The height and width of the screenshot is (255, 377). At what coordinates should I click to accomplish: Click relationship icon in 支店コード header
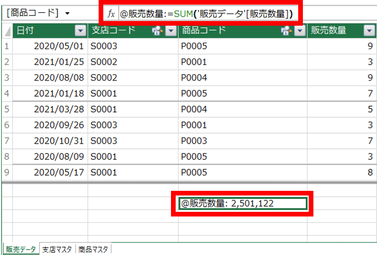pos(157,31)
